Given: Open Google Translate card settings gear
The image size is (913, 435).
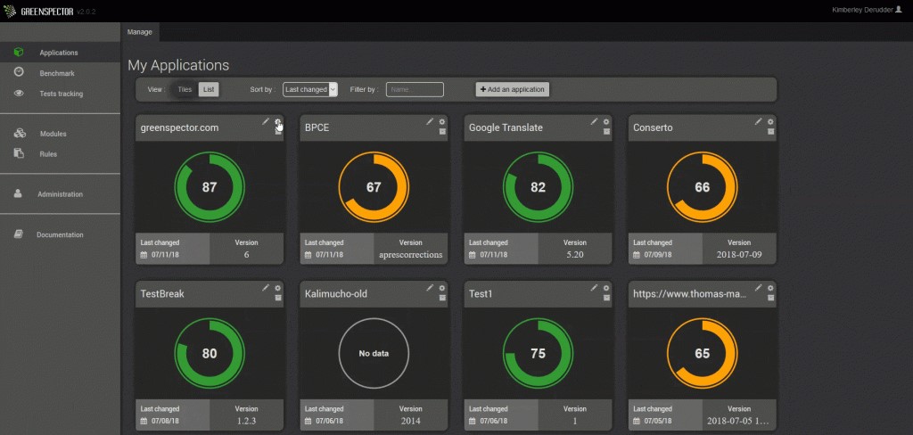Looking at the screenshot, I should (x=606, y=122).
